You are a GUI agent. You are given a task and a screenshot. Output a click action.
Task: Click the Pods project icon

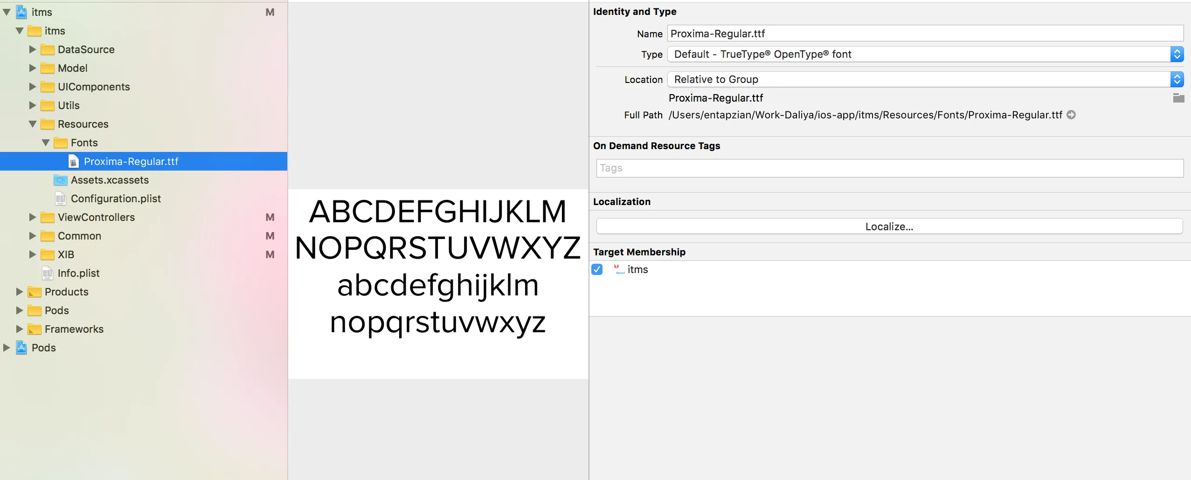point(21,348)
